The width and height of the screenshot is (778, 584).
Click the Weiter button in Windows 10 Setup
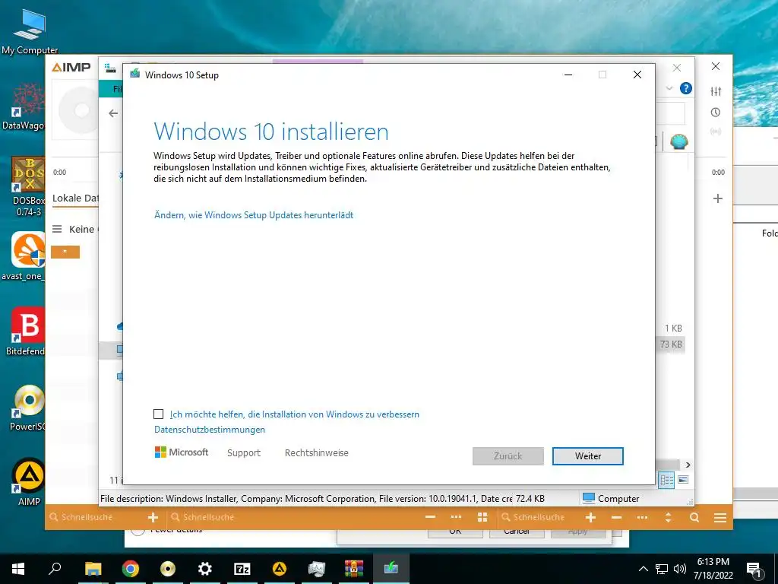pos(587,456)
